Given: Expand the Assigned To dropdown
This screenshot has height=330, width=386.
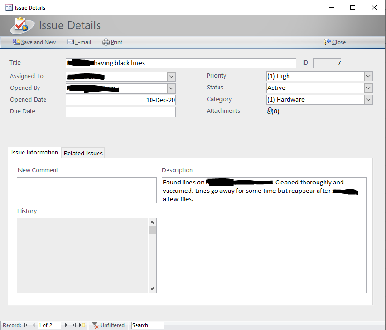Looking at the screenshot, I should [171, 77].
